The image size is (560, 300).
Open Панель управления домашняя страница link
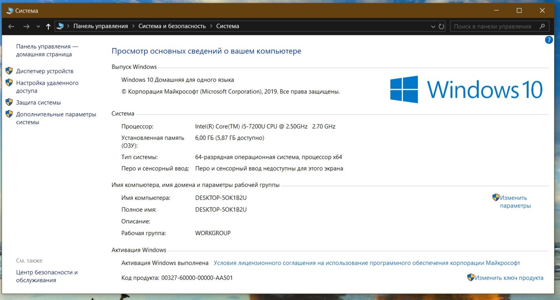(x=47, y=50)
